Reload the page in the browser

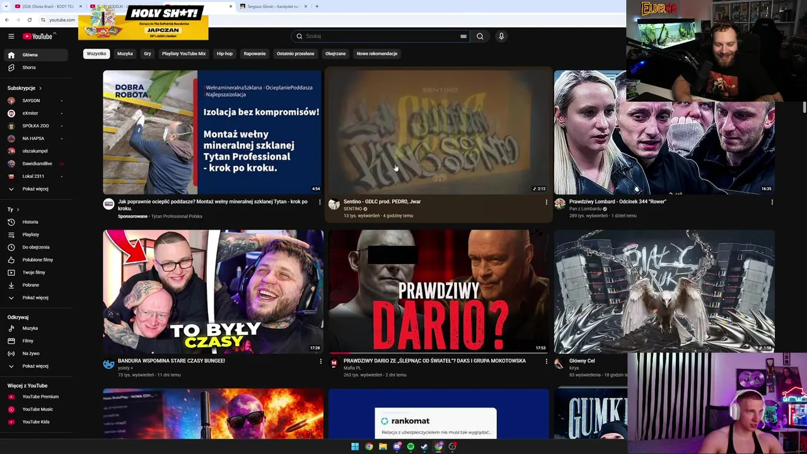[x=29, y=20]
